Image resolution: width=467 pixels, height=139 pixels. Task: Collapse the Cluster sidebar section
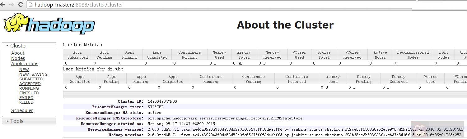[x=29, y=46]
